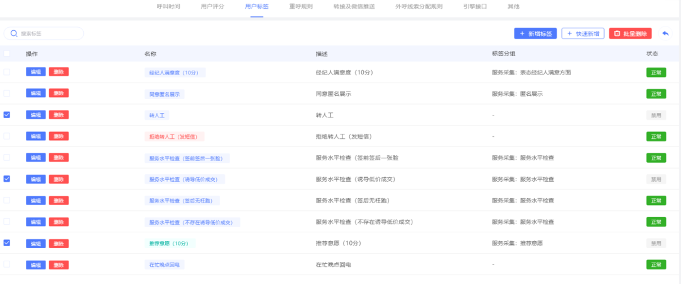Click the 描述 column header
The image size is (681, 284).
pos(322,54)
